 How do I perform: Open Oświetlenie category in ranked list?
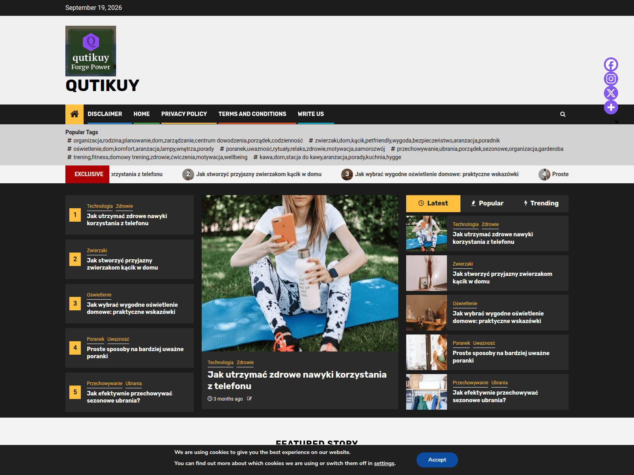point(99,295)
